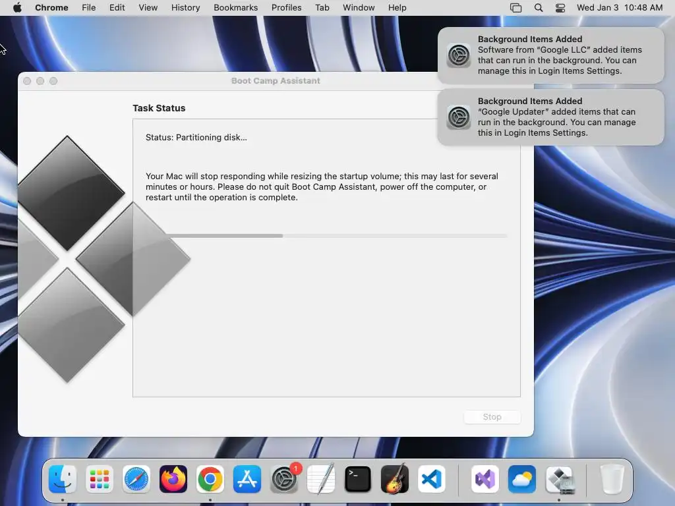This screenshot has width=675, height=506.
Task: Open Control Center in menu bar
Action: coord(560,8)
